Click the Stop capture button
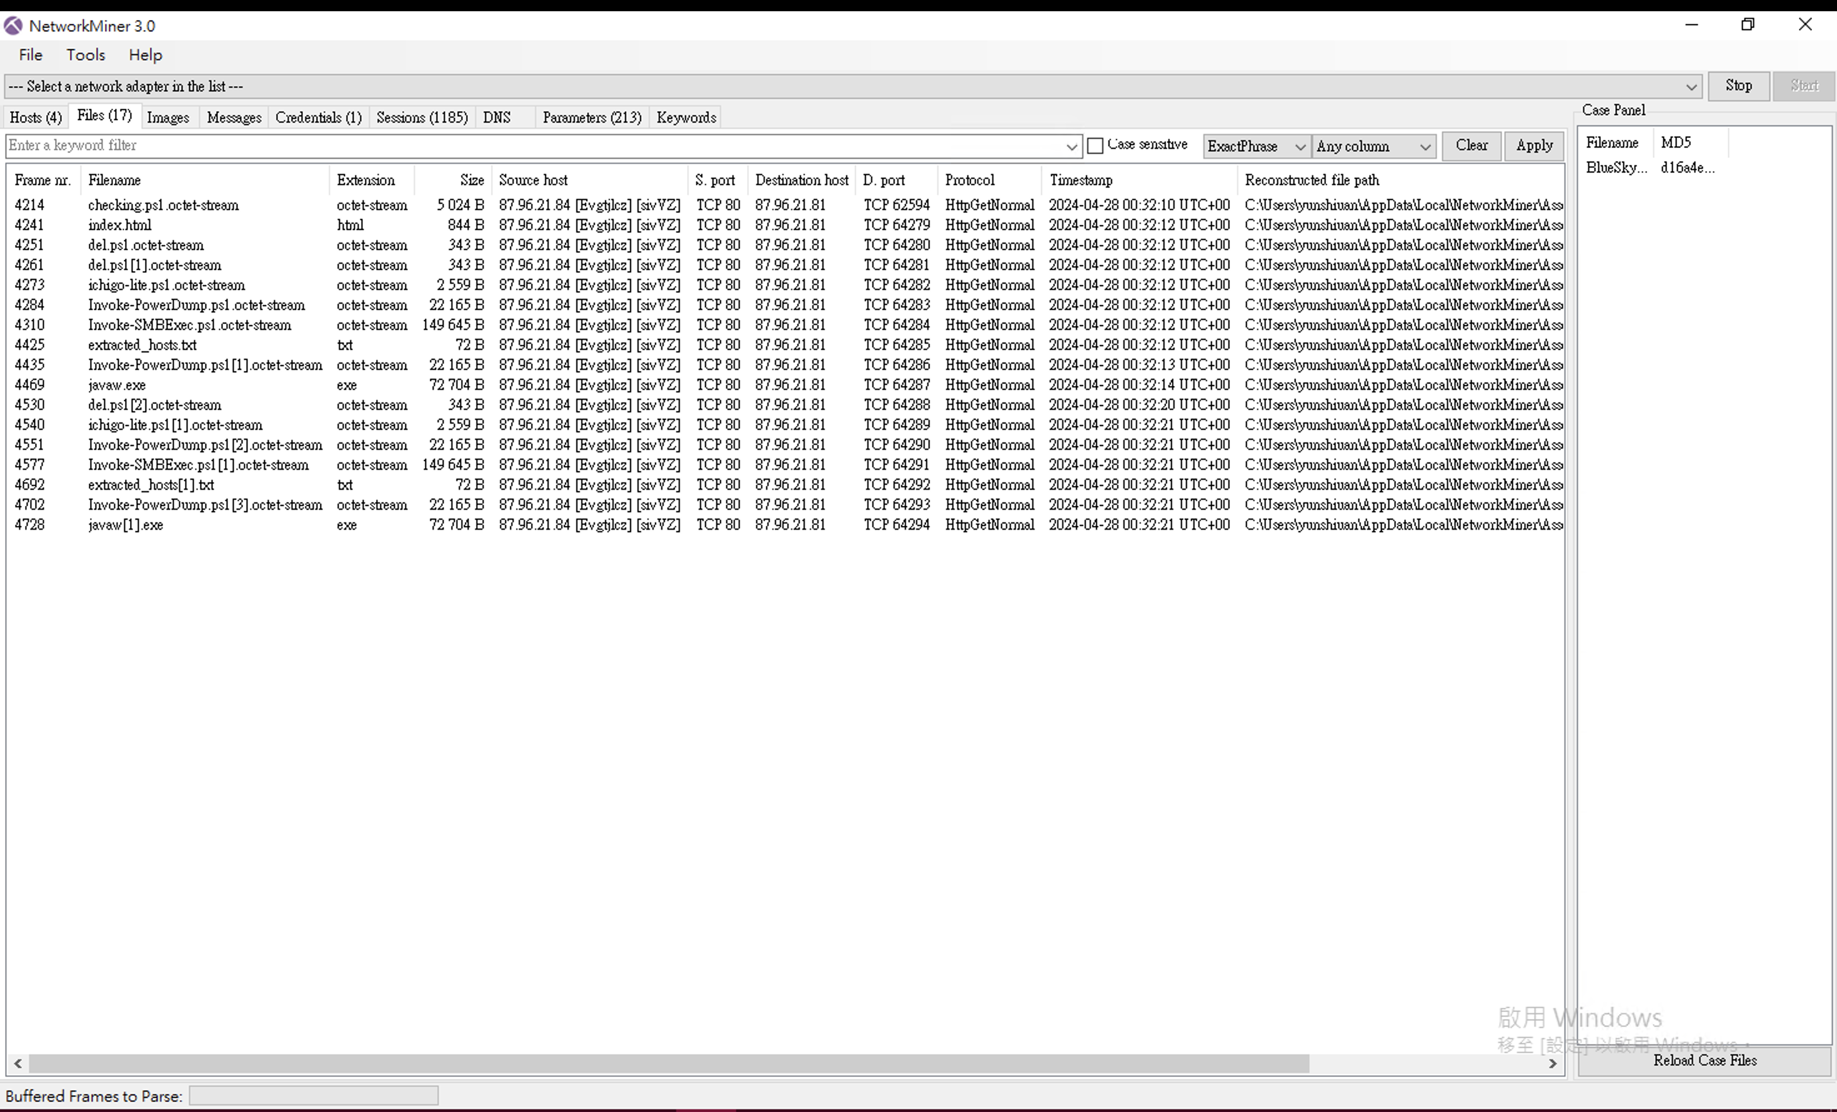The height and width of the screenshot is (1112, 1837). (x=1738, y=86)
